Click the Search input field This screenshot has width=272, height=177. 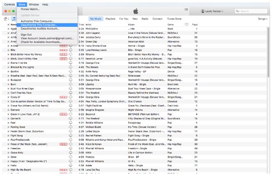click(251, 11)
